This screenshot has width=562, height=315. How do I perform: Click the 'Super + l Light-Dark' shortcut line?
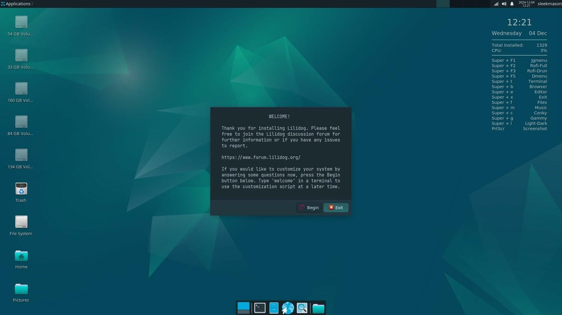point(519,123)
